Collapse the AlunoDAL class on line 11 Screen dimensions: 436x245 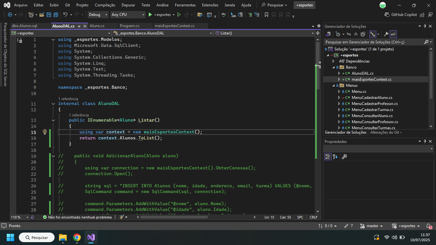click(53, 104)
